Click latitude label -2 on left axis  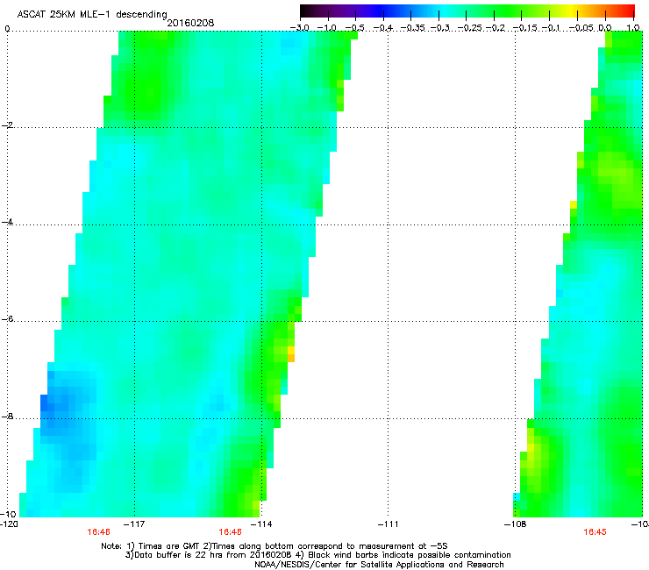pyautogui.click(x=7, y=125)
